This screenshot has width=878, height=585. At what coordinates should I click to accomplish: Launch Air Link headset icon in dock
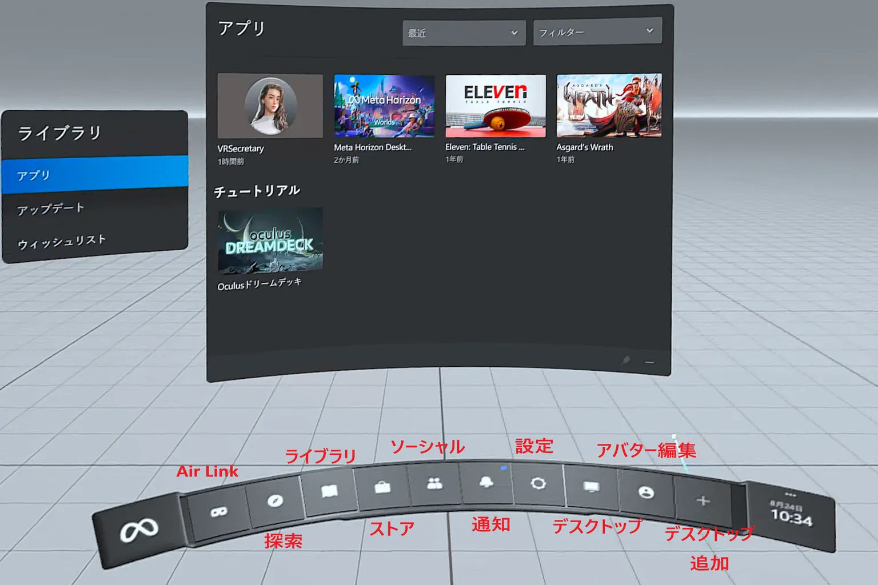pos(219,512)
